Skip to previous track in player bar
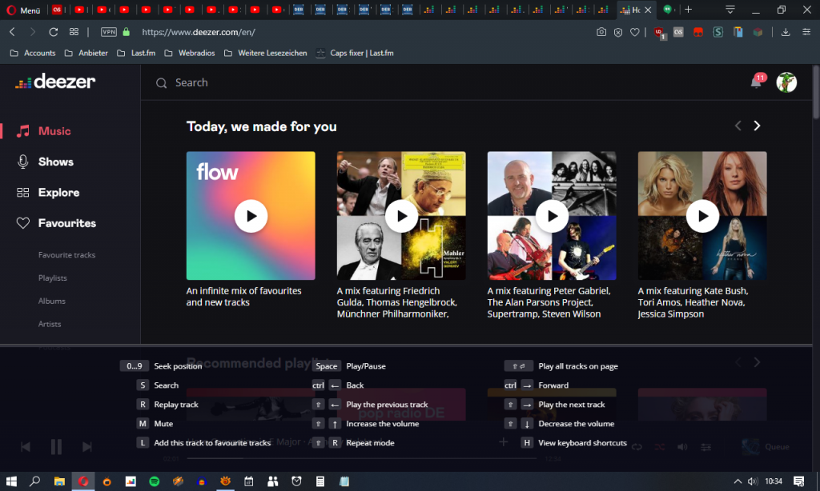The height and width of the screenshot is (491, 820). pyautogui.click(x=25, y=446)
